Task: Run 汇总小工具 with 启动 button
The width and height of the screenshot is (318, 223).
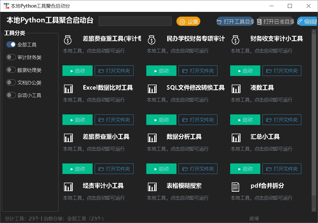Action: click(245, 169)
